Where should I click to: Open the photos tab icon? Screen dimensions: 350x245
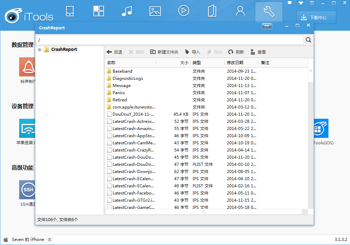(x=155, y=11)
